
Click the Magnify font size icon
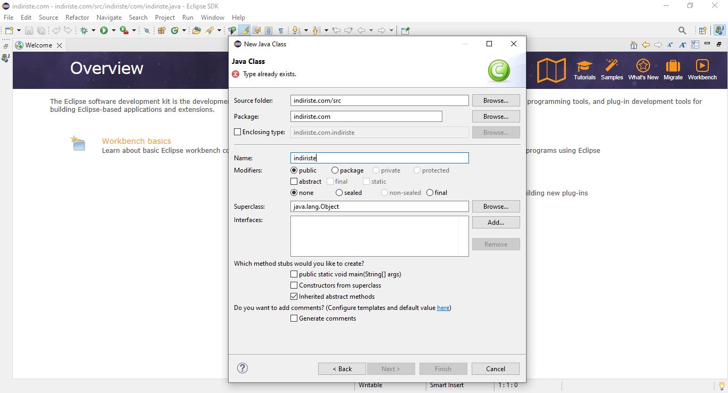pos(683,45)
